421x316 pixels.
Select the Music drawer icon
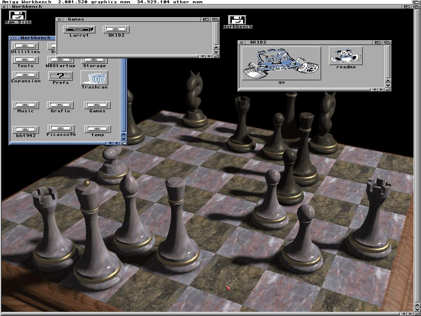(x=25, y=105)
